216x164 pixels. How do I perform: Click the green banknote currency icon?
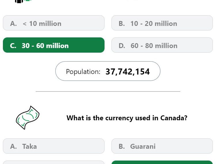click(28, 118)
